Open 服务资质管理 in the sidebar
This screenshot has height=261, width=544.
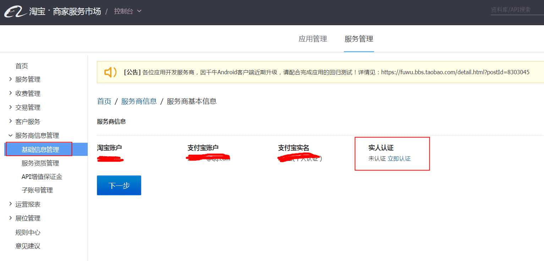[x=40, y=163]
